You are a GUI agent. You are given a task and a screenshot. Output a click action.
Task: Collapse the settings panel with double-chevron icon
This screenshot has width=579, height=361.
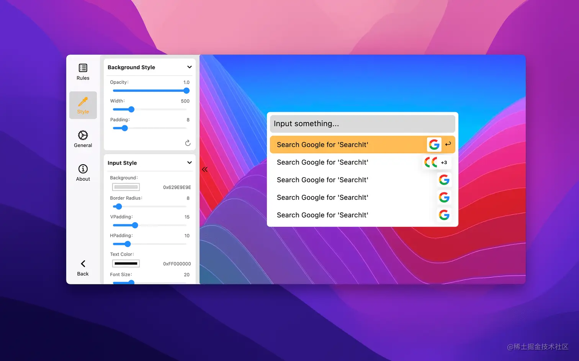pos(205,169)
